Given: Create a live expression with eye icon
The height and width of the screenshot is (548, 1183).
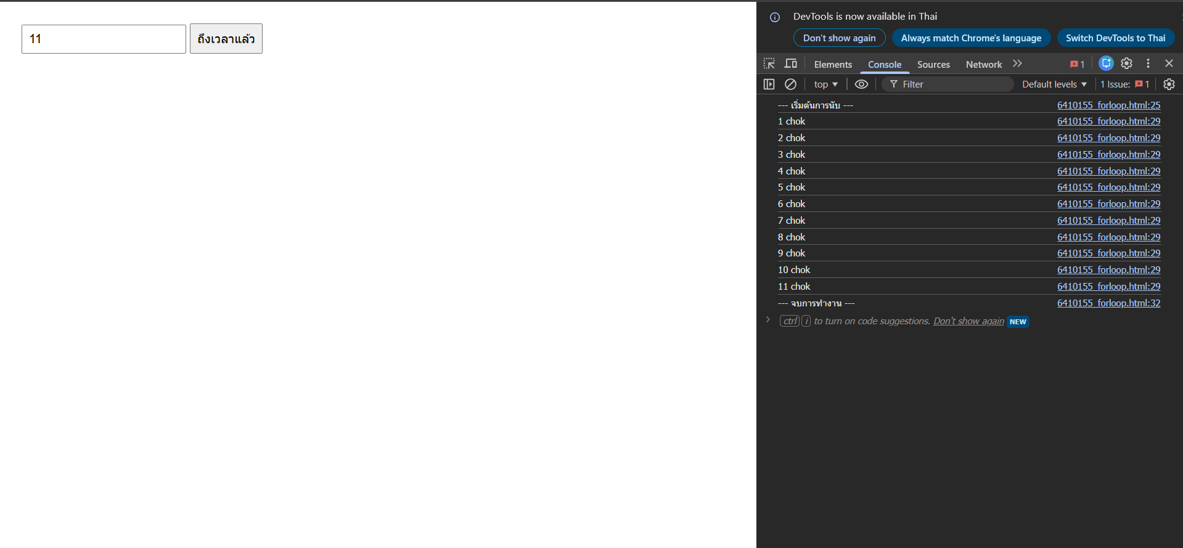Looking at the screenshot, I should tap(861, 84).
